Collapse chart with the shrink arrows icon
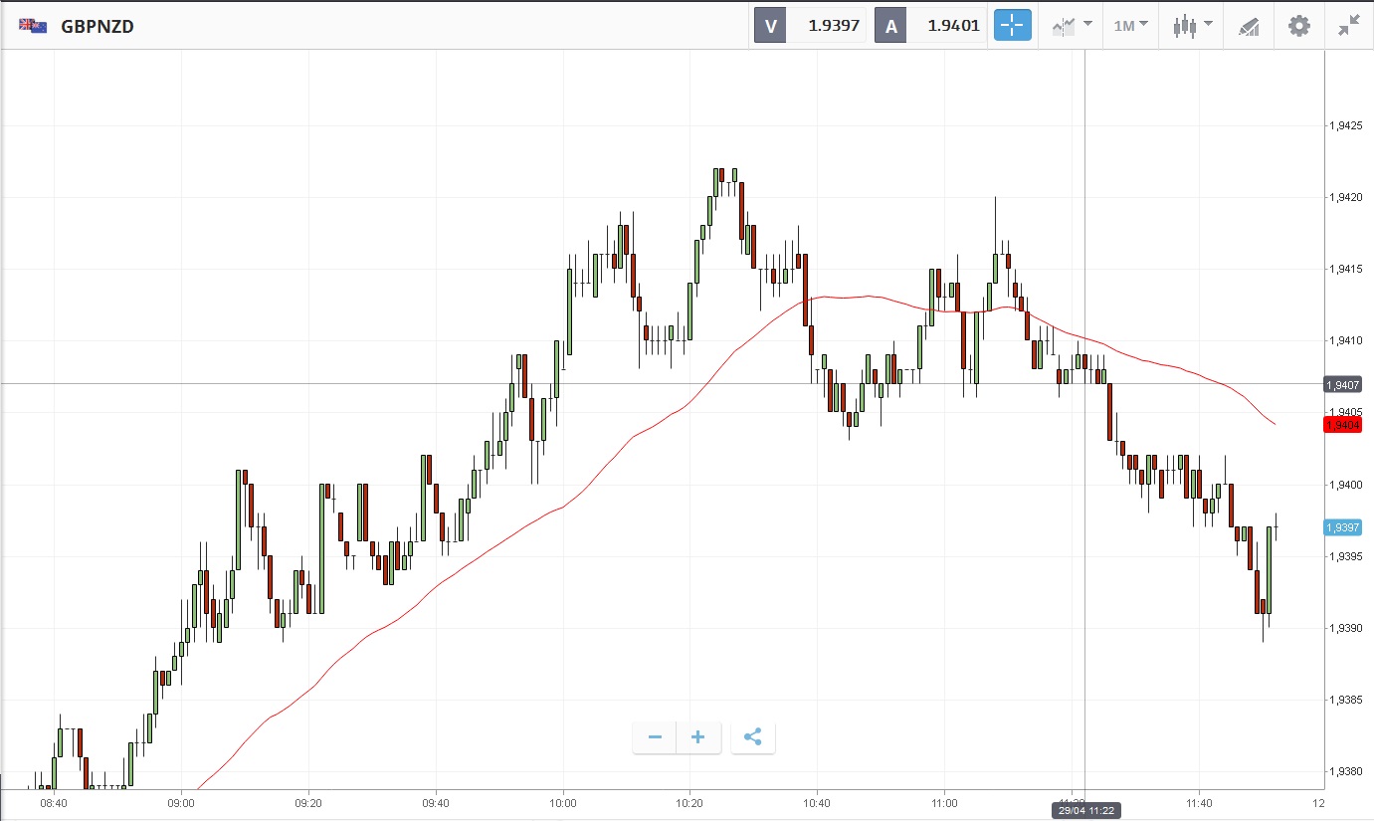1374x821 pixels. [x=1349, y=26]
